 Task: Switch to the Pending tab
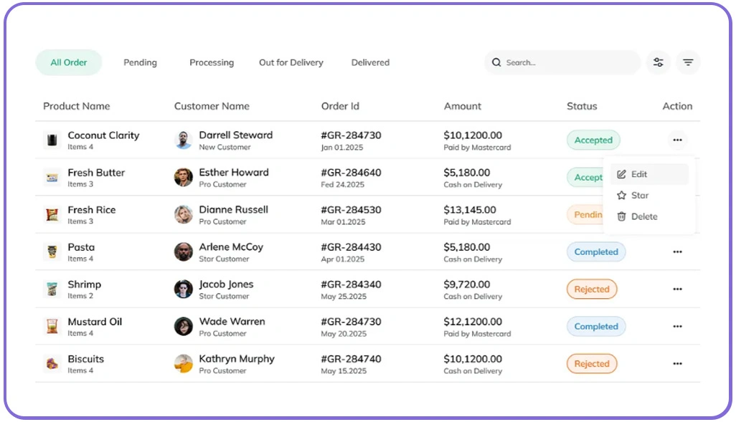point(140,62)
